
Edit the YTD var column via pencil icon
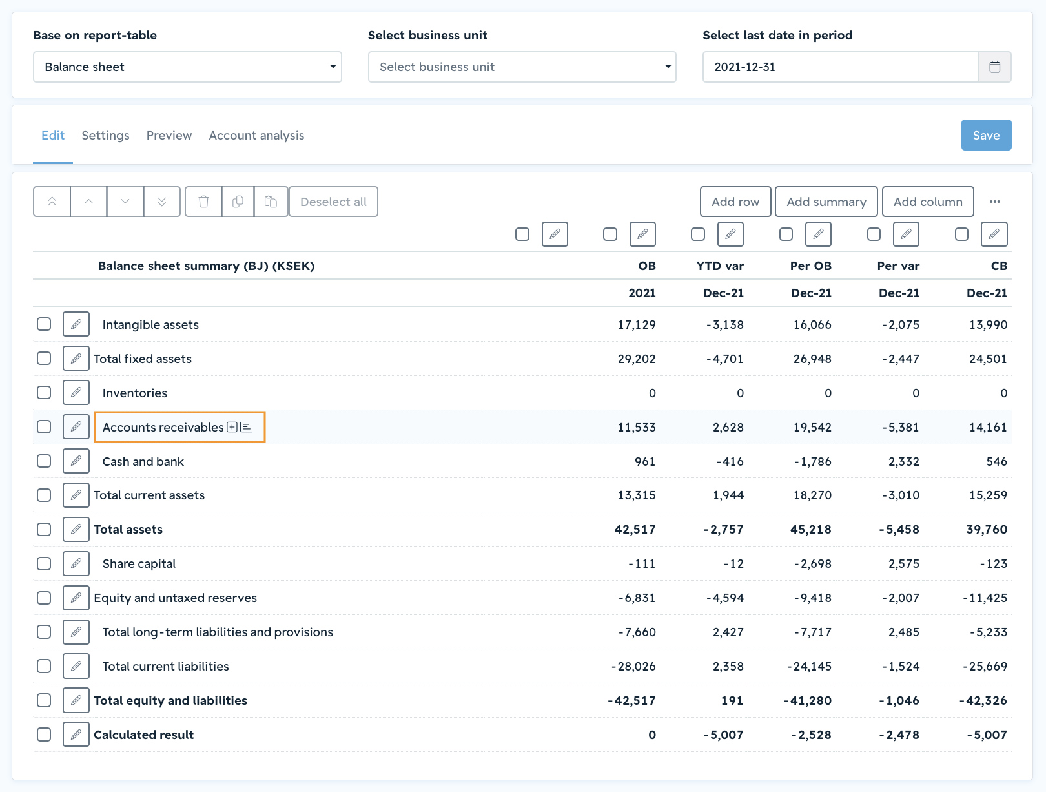click(730, 234)
